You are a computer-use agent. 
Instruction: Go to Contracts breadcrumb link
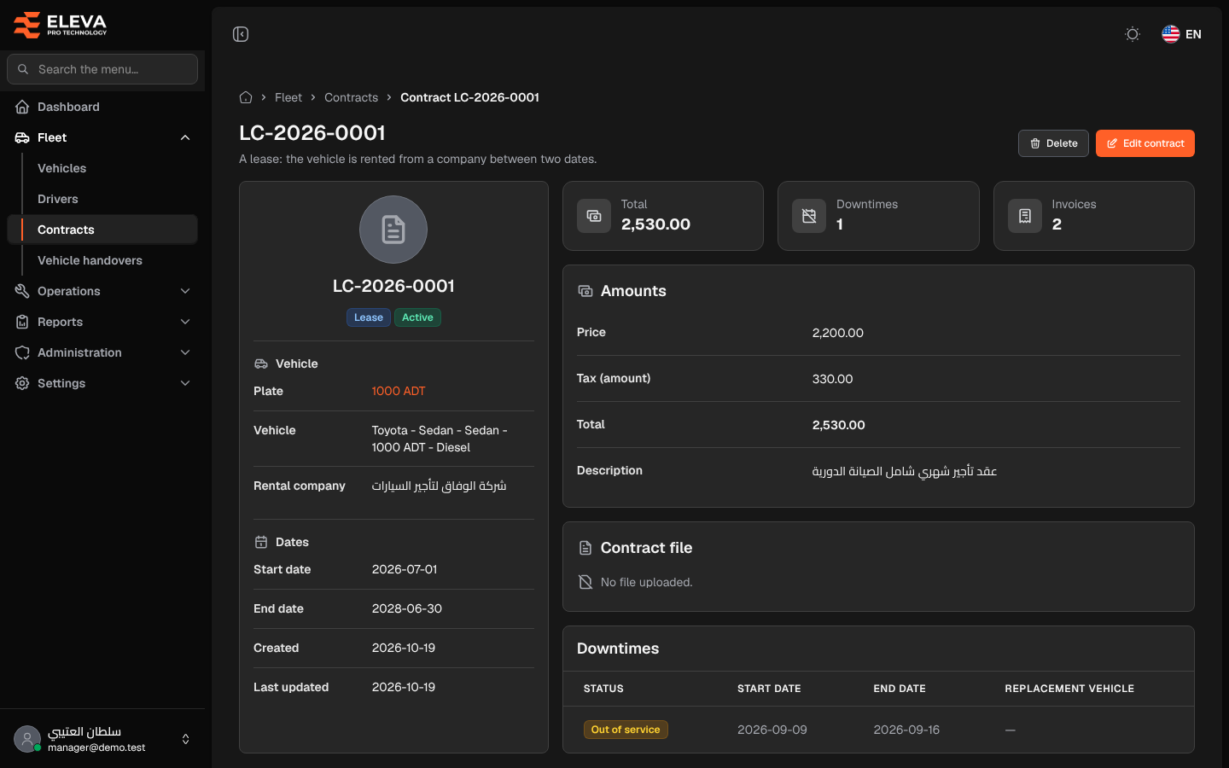pos(351,97)
